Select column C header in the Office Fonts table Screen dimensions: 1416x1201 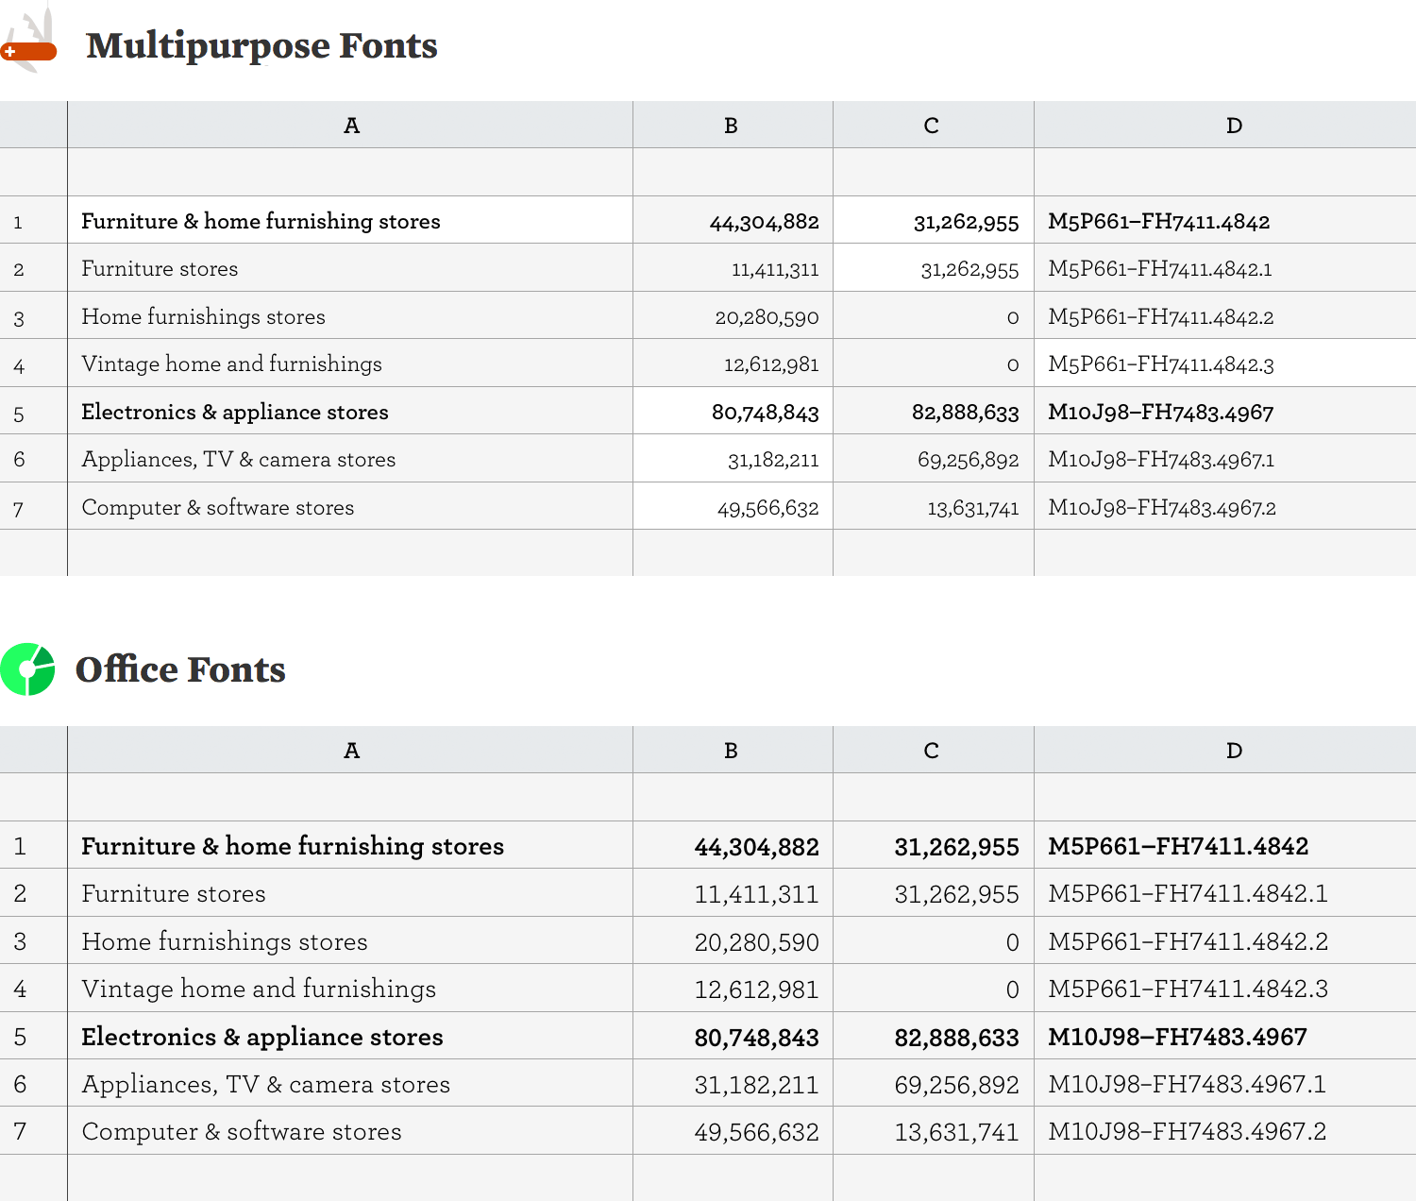tap(934, 750)
